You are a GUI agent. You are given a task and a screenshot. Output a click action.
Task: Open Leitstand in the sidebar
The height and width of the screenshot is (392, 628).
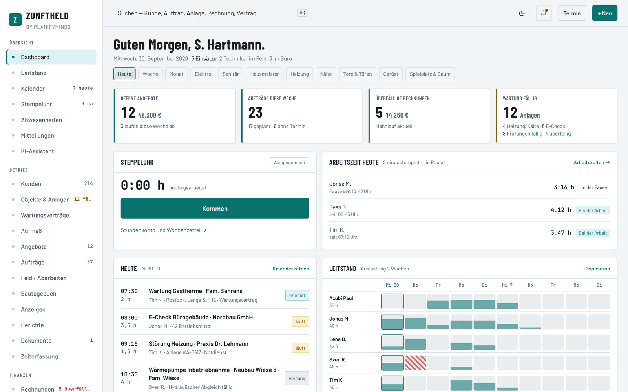pyautogui.click(x=51, y=73)
